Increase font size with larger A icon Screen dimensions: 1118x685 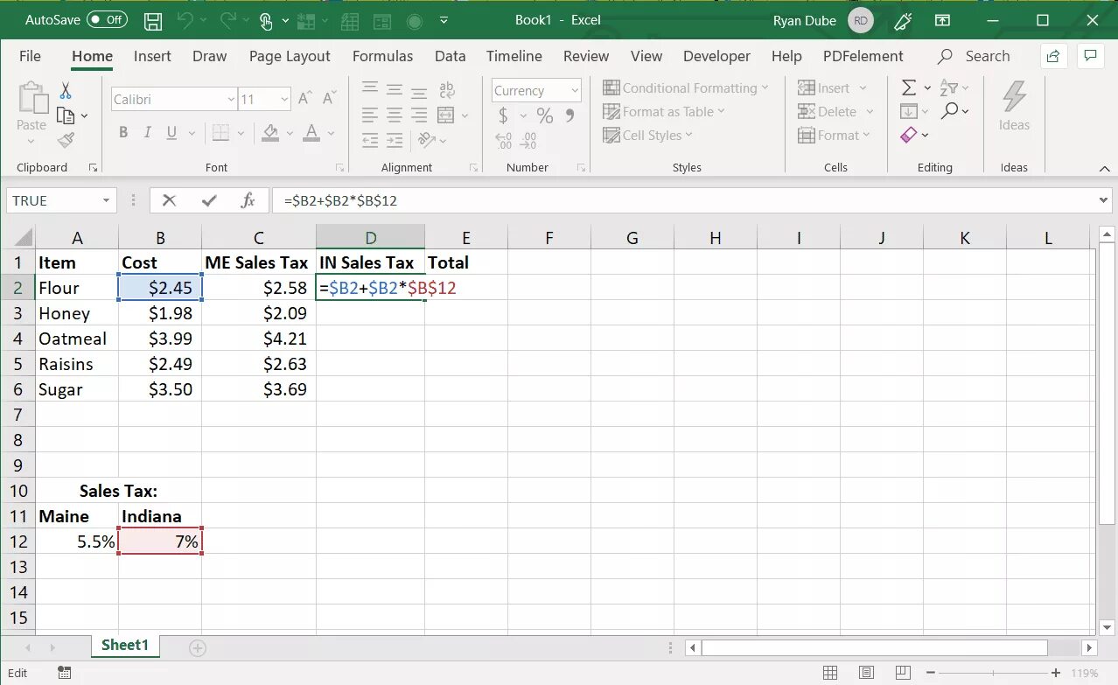304,99
